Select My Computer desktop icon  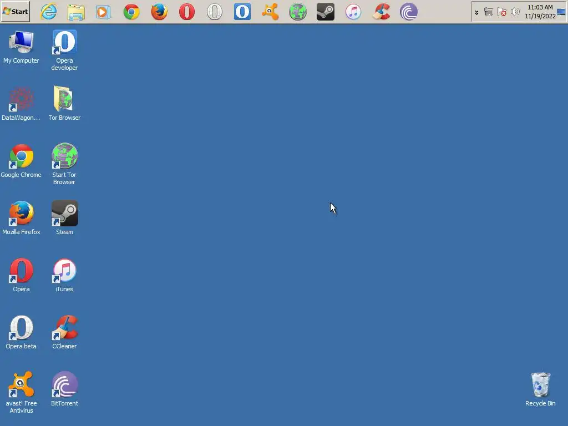(21, 48)
